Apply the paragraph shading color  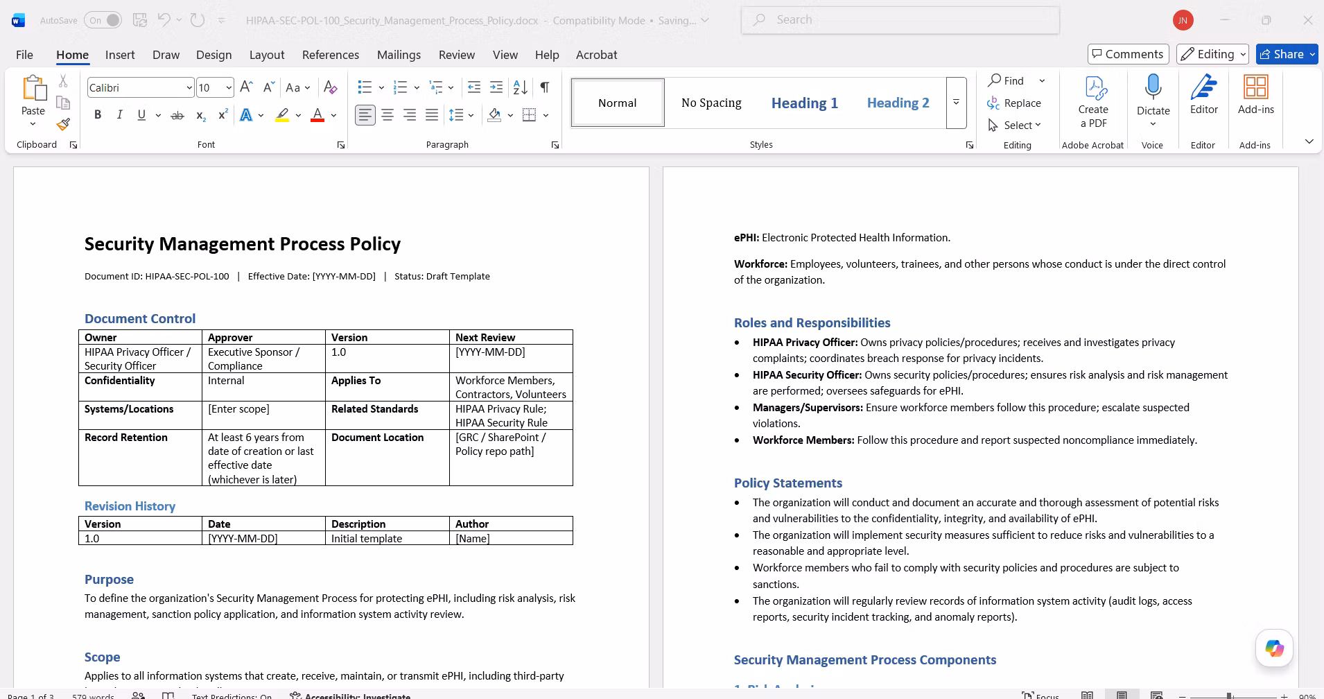pyautogui.click(x=494, y=115)
